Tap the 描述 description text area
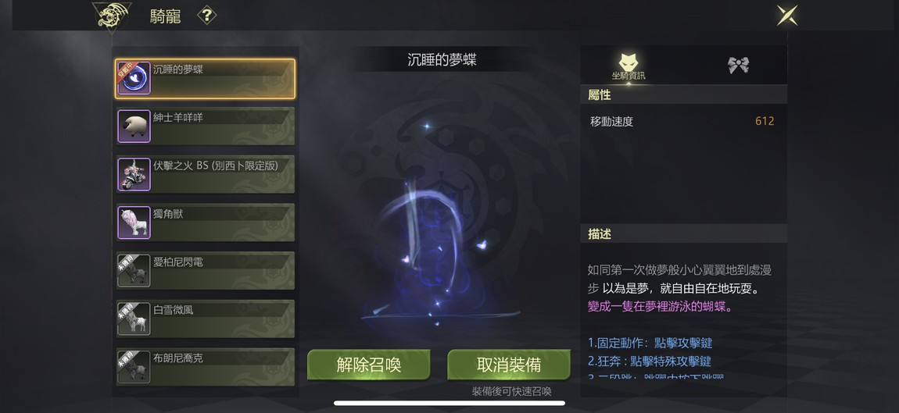The height and width of the screenshot is (413, 899). 683,321
